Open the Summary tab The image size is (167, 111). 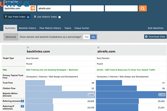click(10, 28)
